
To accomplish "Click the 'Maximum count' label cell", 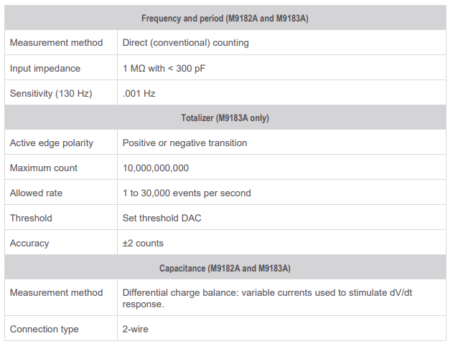I will pyautogui.click(x=44, y=168).
